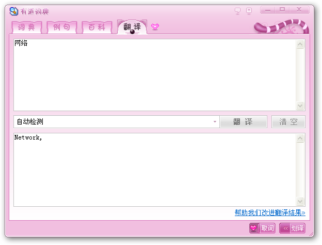Close the Youdao dictionary window
Viewport: 322px width, 245px height.
point(299,10)
